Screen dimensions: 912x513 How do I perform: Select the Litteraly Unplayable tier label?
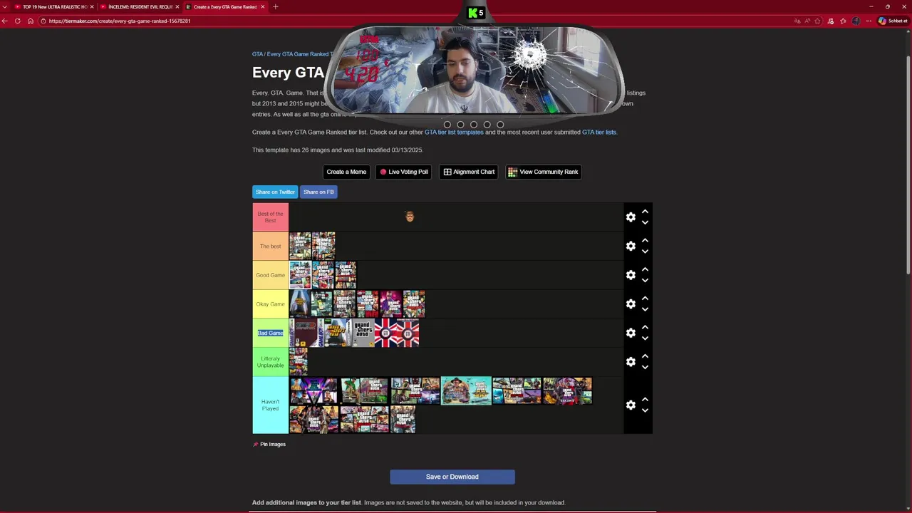270,362
